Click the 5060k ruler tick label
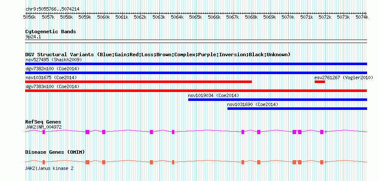This screenshot has width=379, height=181. [x=103, y=17]
